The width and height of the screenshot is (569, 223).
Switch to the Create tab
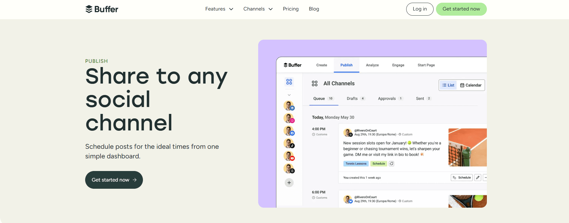coord(322,65)
